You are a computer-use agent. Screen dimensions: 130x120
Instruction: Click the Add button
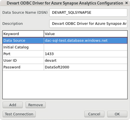[13, 105]
